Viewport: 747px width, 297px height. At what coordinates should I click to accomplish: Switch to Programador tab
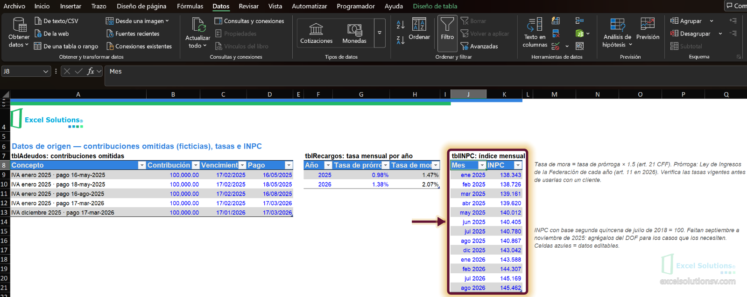(356, 6)
